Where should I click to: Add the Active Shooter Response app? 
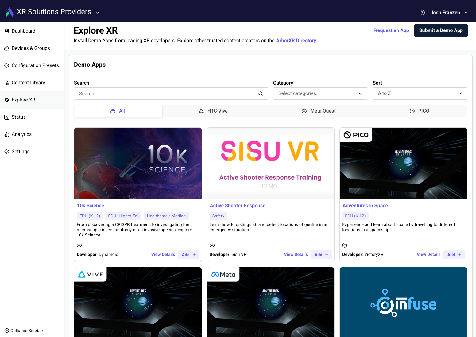coord(321,255)
